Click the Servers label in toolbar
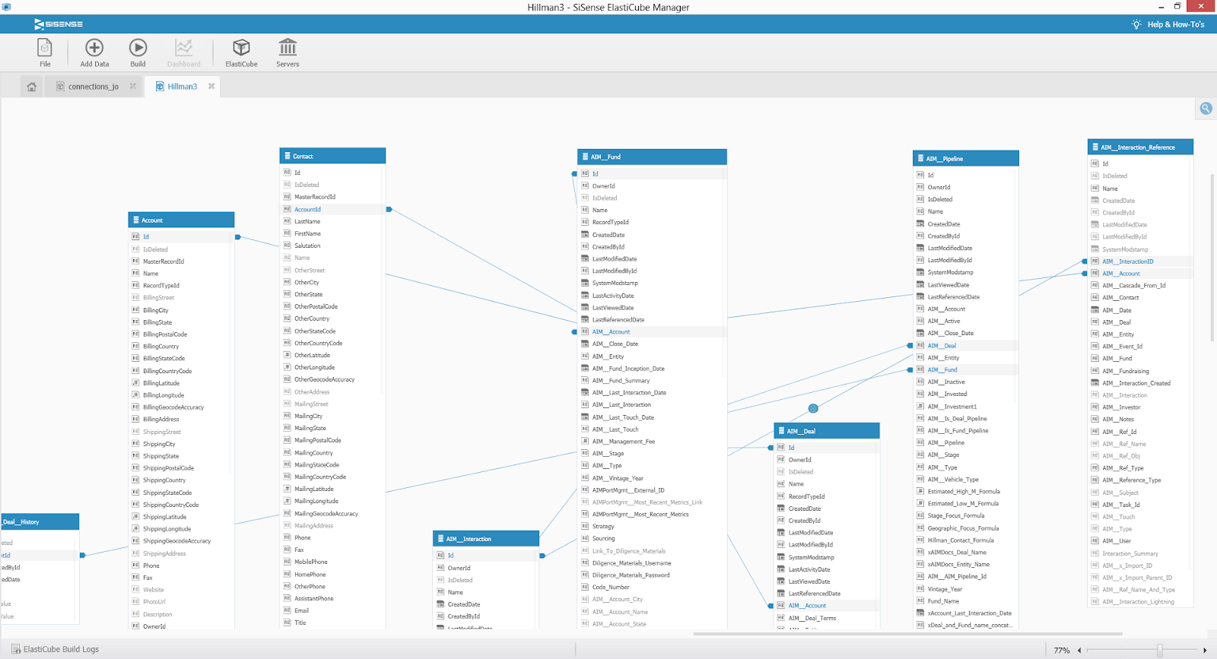This screenshot has width=1217, height=659. click(288, 64)
